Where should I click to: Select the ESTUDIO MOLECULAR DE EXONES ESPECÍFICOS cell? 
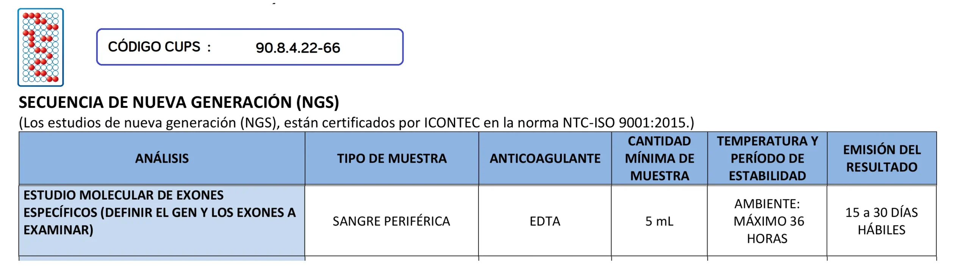pyautogui.click(x=160, y=213)
